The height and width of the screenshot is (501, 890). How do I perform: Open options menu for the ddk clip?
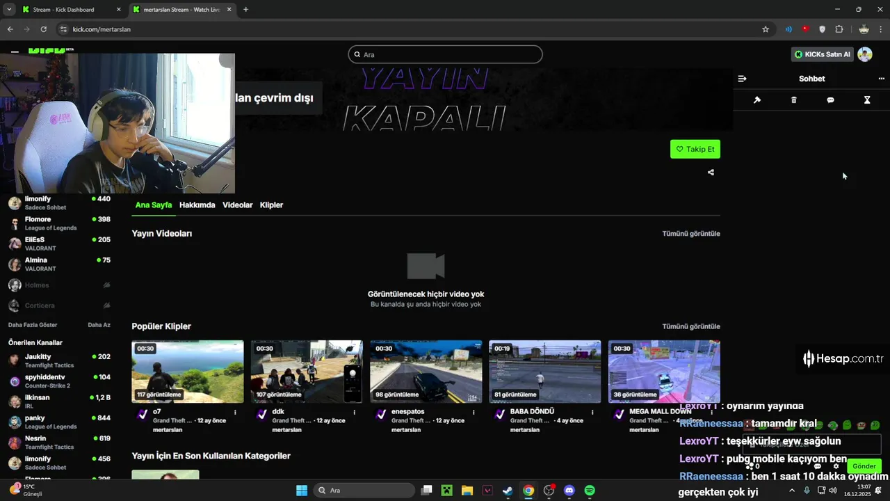pyautogui.click(x=355, y=412)
